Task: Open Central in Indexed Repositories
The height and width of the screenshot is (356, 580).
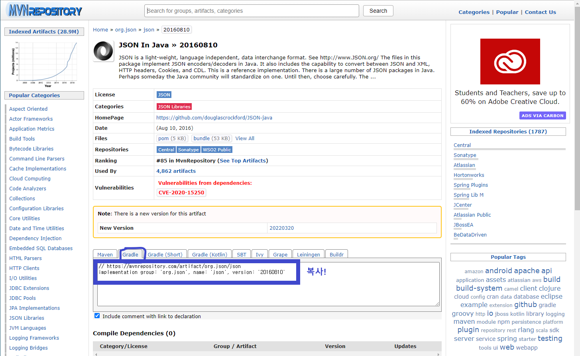Action: [462, 145]
